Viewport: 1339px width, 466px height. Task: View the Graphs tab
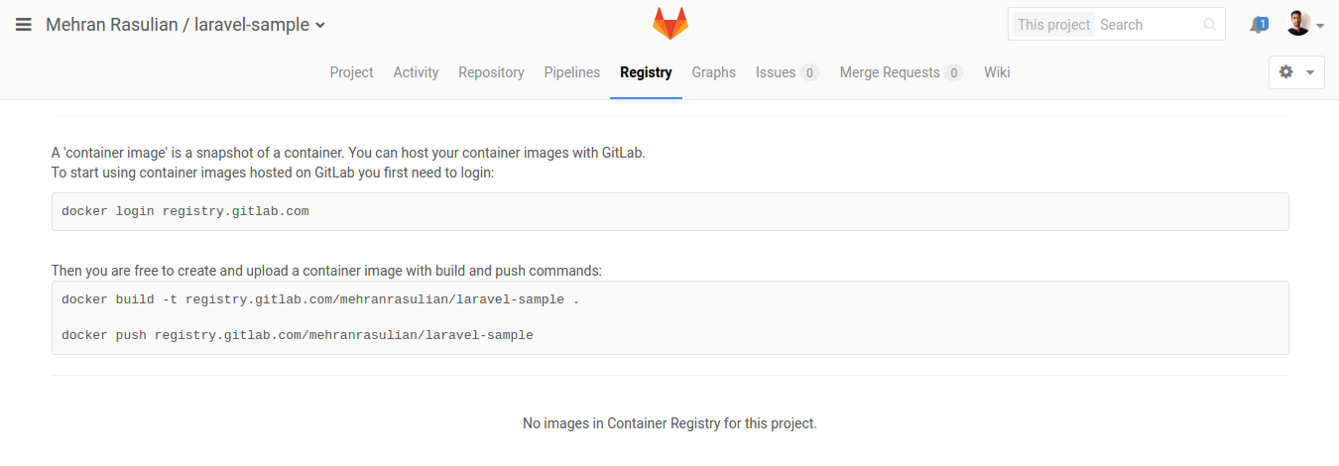point(713,72)
